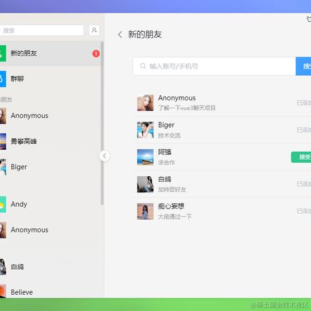Click 勇攀高峰's sunset avatar in sidebar
Image resolution: width=311 pixels, height=311 pixels.
click(x=3, y=141)
